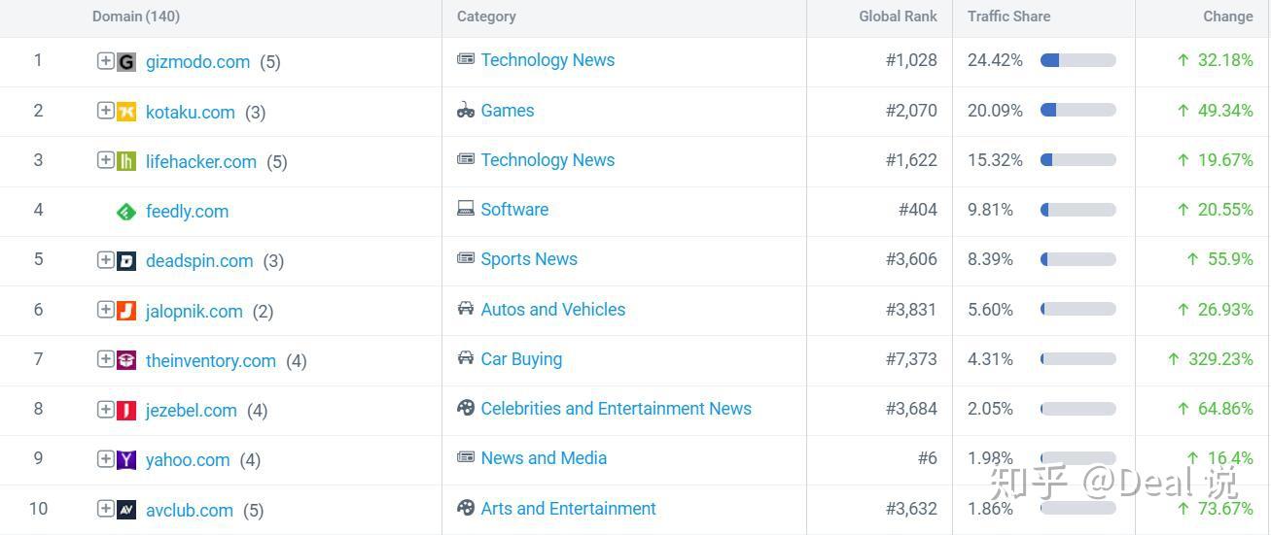Click the Yahoo purple favicon

pos(126,460)
